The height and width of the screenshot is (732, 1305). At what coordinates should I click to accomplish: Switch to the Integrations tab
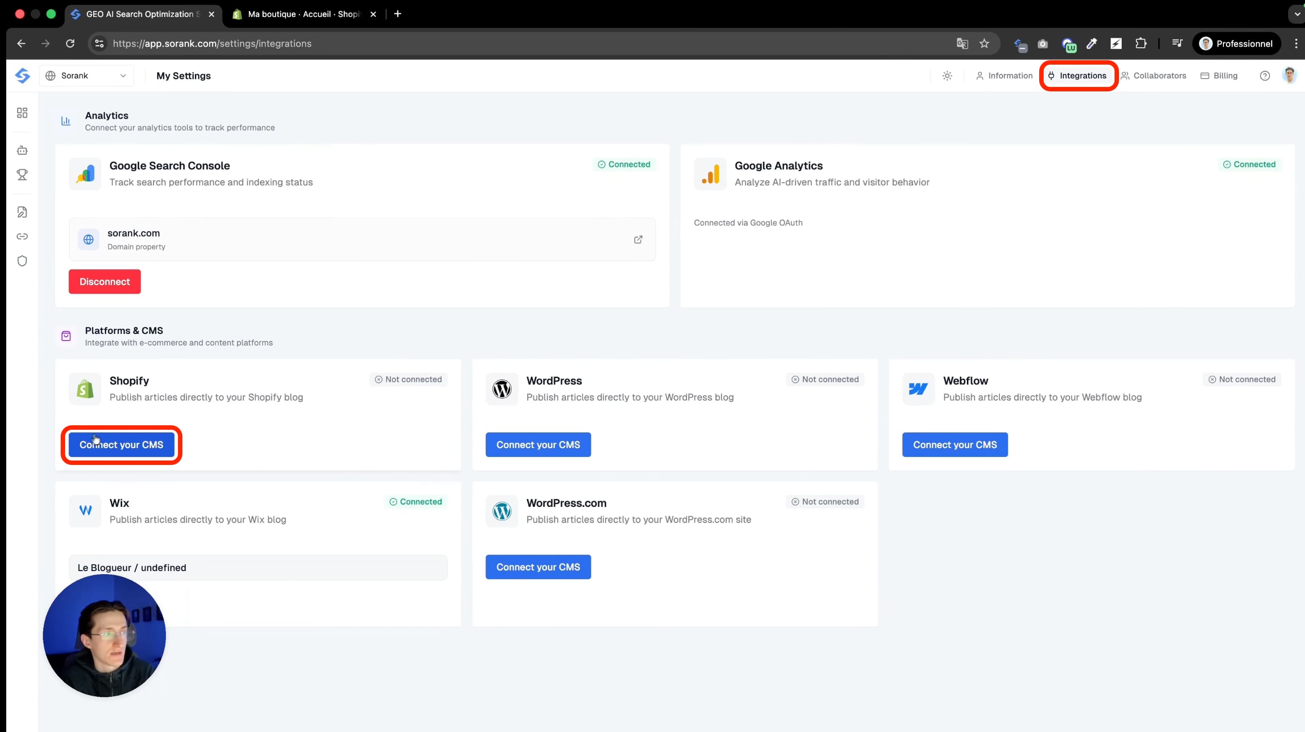[1078, 75]
